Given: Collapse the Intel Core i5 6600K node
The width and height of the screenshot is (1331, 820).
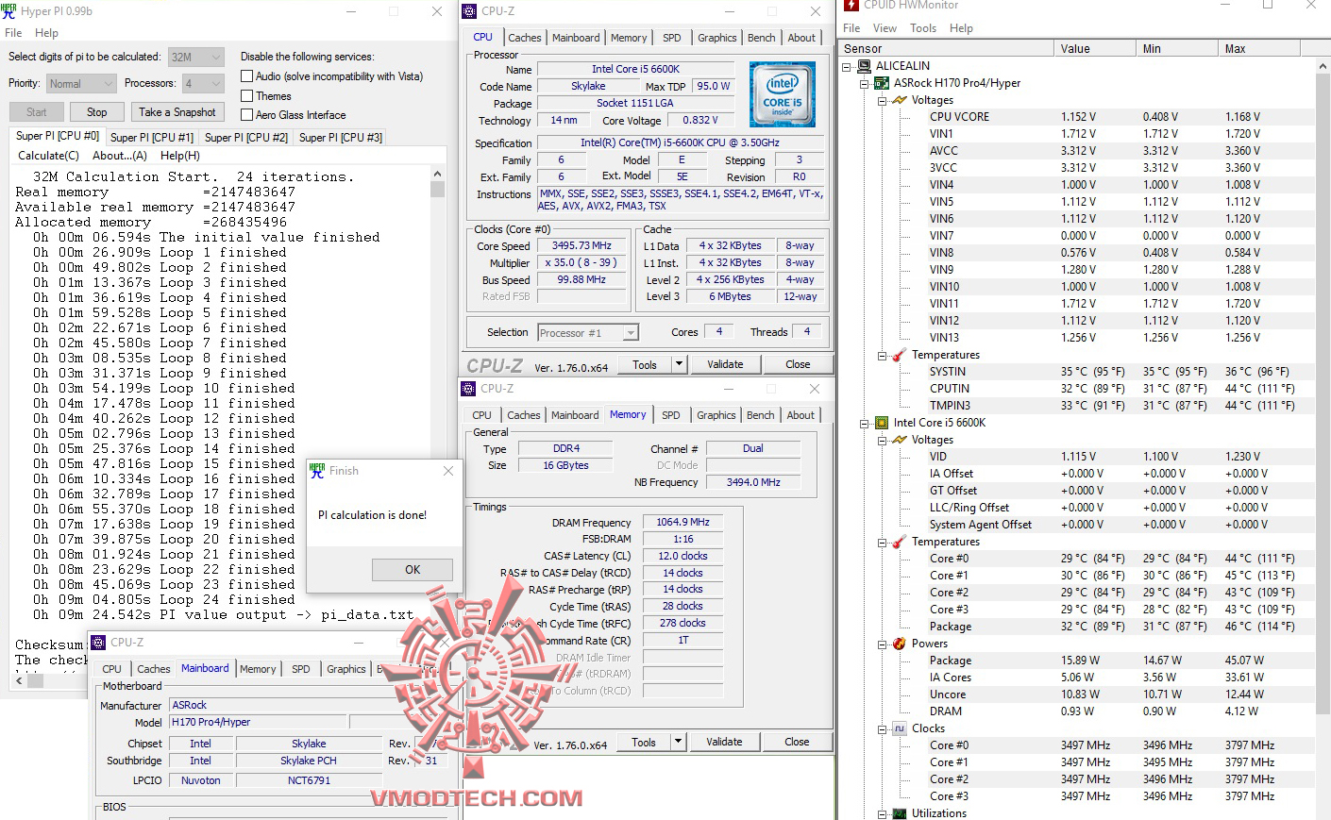Looking at the screenshot, I should [x=864, y=423].
